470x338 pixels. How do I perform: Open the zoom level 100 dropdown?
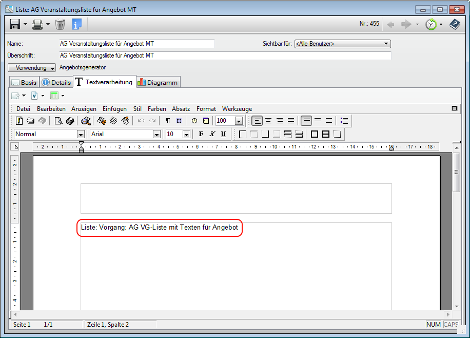[239, 121]
